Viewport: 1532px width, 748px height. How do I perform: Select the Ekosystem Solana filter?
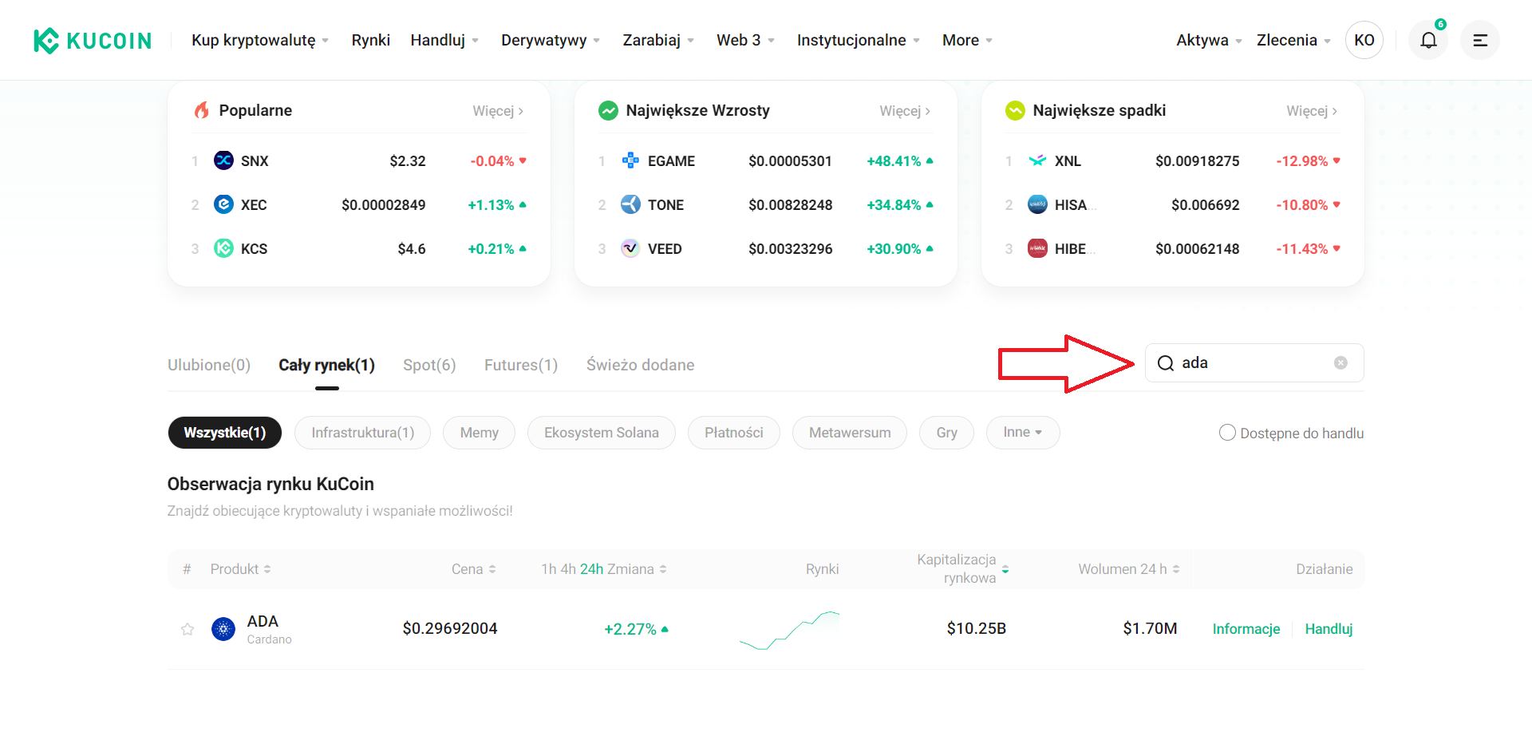(602, 433)
